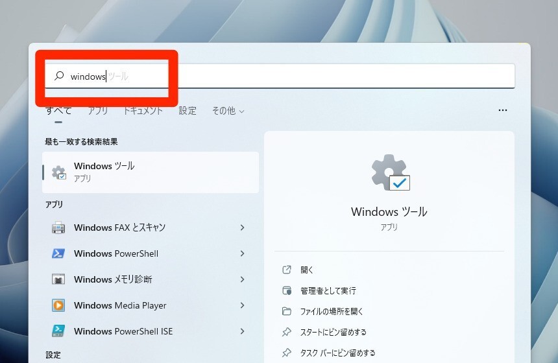Expand the Windows PowerShell chevron arrow

[x=243, y=253]
